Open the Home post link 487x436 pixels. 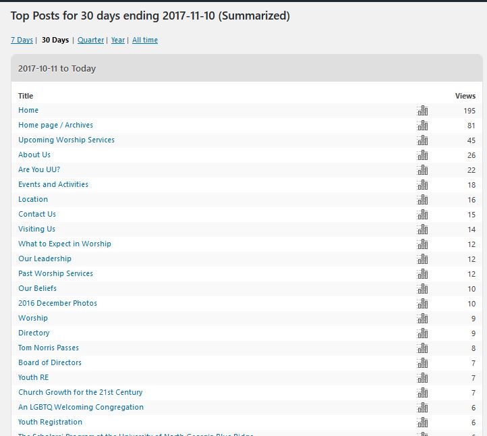[28, 110]
